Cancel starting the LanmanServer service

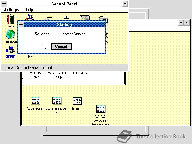pos(61,46)
